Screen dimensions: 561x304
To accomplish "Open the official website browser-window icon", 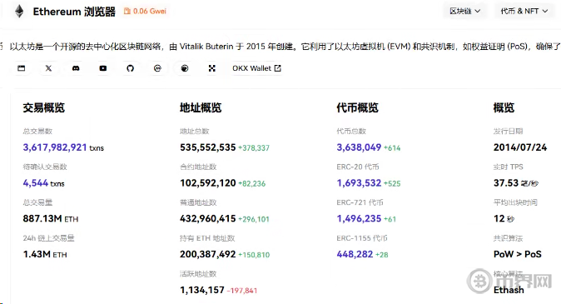I will click(x=22, y=68).
